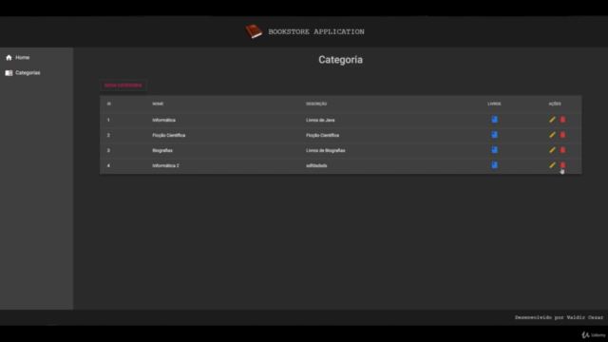Click the Livros de Biografias description
This screenshot has height=342, width=608.
[325, 150]
